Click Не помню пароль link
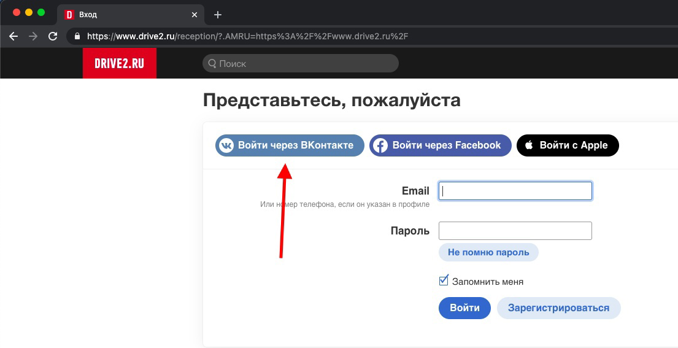 pos(488,252)
